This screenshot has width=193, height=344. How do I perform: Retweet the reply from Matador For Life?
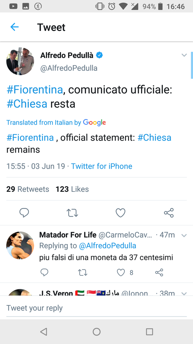pos(82,272)
